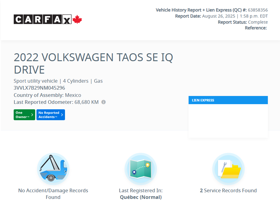Viewport: 280px width, 208px height.
Task: Click the tow truck accident icon
Action: tap(53, 169)
